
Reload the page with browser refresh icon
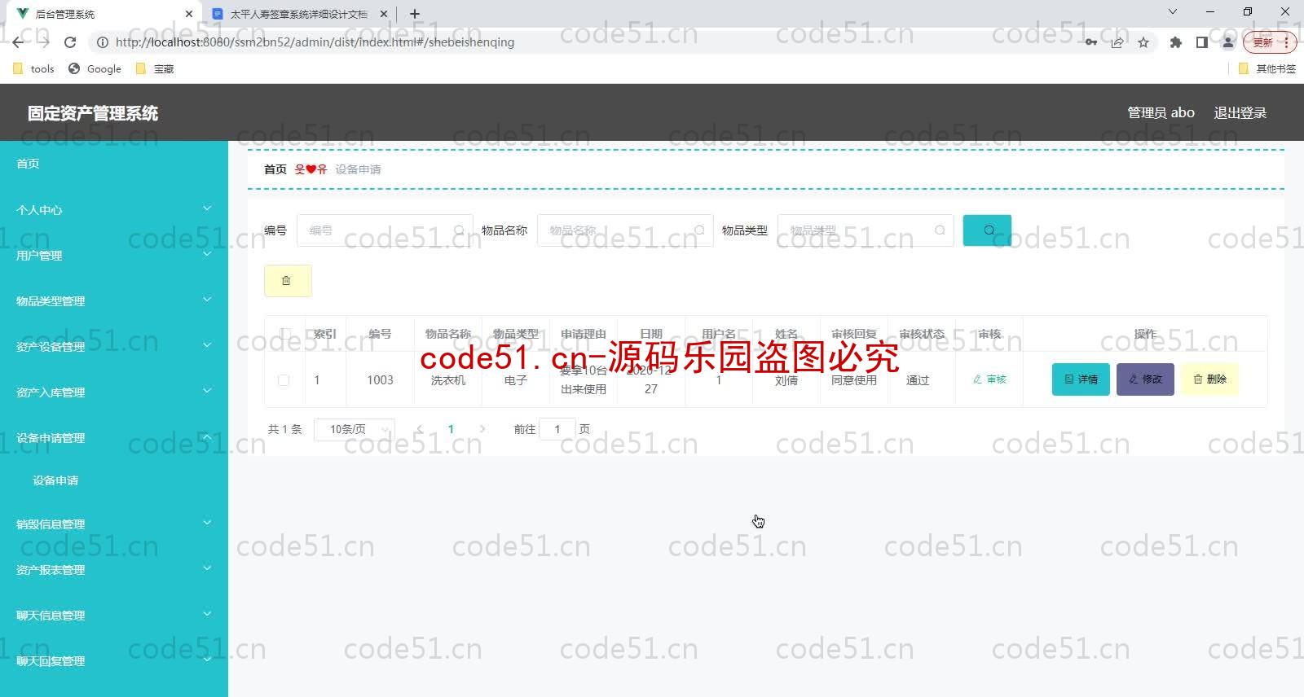point(70,42)
